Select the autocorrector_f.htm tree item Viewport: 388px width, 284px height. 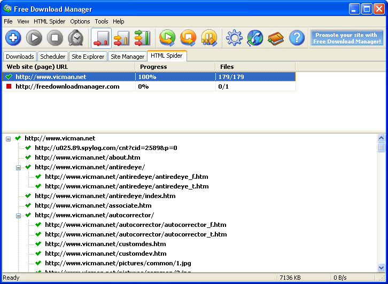coord(136,225)
